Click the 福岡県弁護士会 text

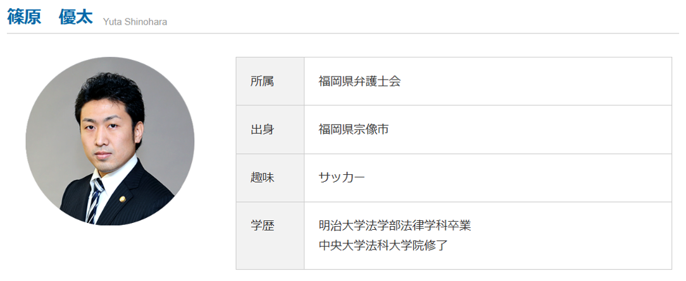click(359, 81)
